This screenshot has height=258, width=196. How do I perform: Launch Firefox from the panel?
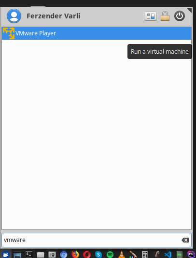pyautogui.click(x=75, y=255)
